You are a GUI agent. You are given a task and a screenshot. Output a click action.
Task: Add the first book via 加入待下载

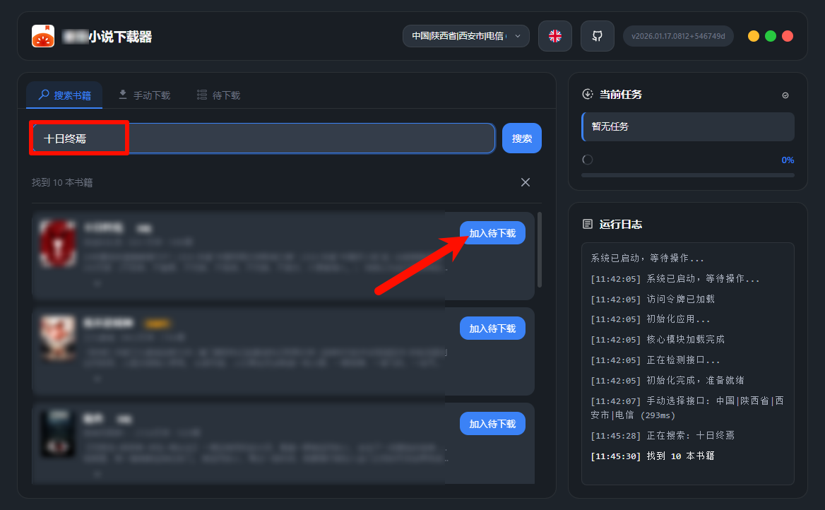[x=492, y=233]
